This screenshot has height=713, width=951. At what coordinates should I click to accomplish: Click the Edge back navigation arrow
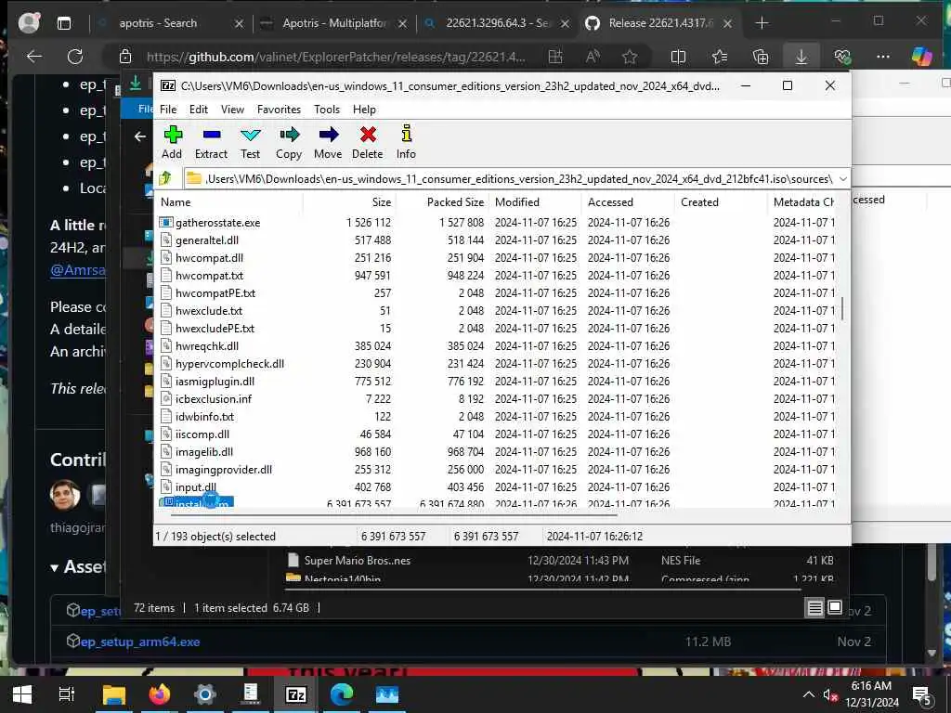tap(34, 57)
